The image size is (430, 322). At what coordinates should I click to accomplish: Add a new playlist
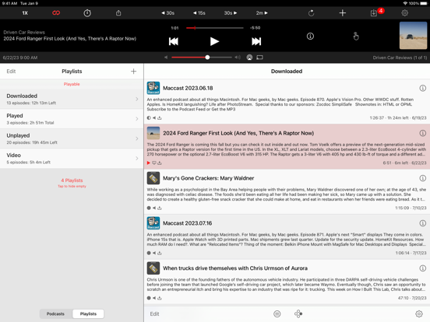point(133,72)
